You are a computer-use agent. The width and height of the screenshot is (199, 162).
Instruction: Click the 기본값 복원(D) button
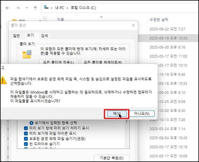click(x=111, y=158)
